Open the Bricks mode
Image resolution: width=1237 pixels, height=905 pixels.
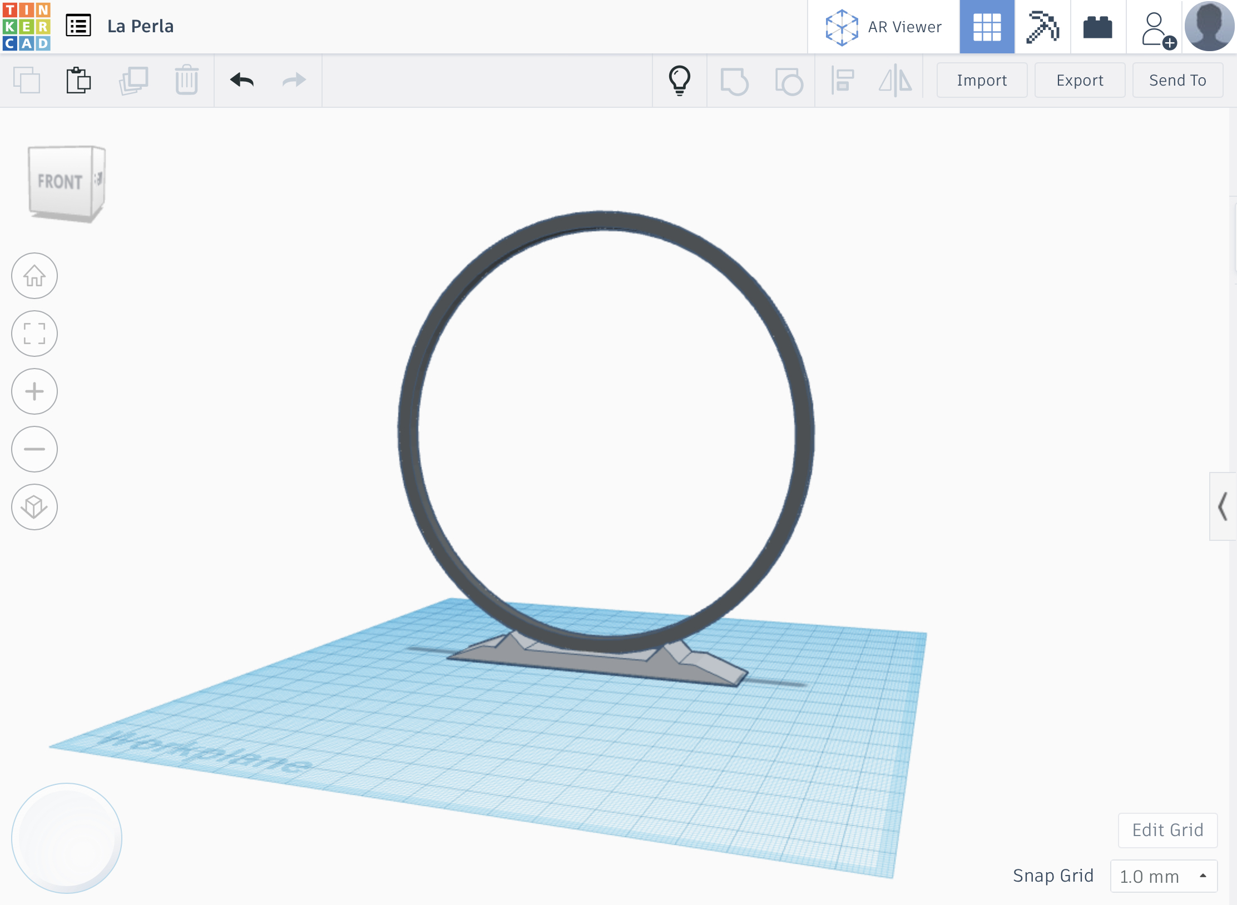[1098, 27]
